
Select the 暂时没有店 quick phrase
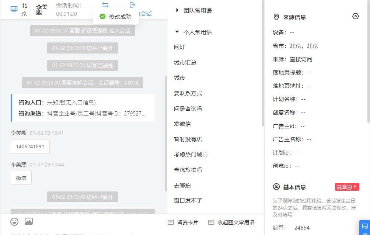click(x=188, y=139)
